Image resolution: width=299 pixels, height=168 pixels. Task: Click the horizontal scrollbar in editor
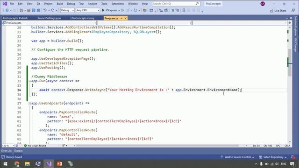157,146
